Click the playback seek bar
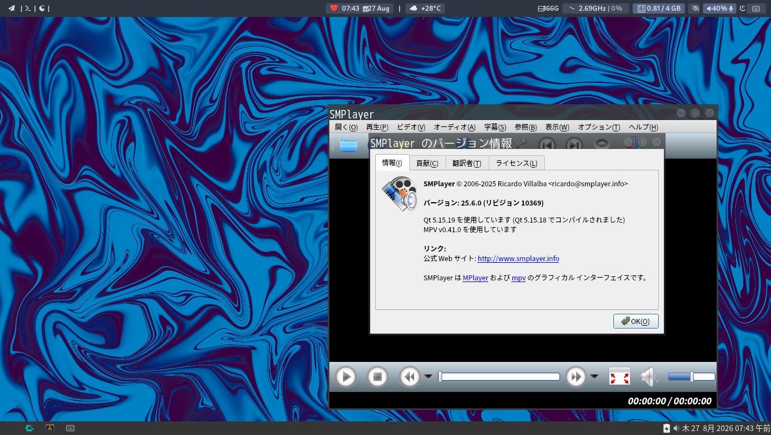Screen dimensions: 771x435 [x=499, y=377]
